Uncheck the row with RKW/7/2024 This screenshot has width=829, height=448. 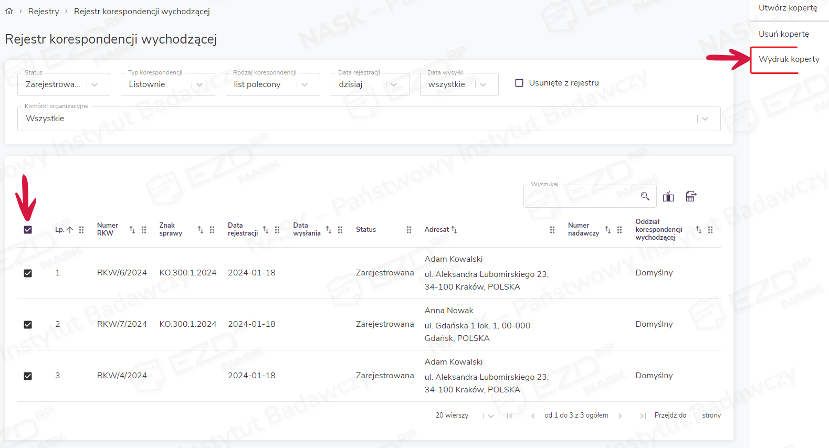(28, 325)
